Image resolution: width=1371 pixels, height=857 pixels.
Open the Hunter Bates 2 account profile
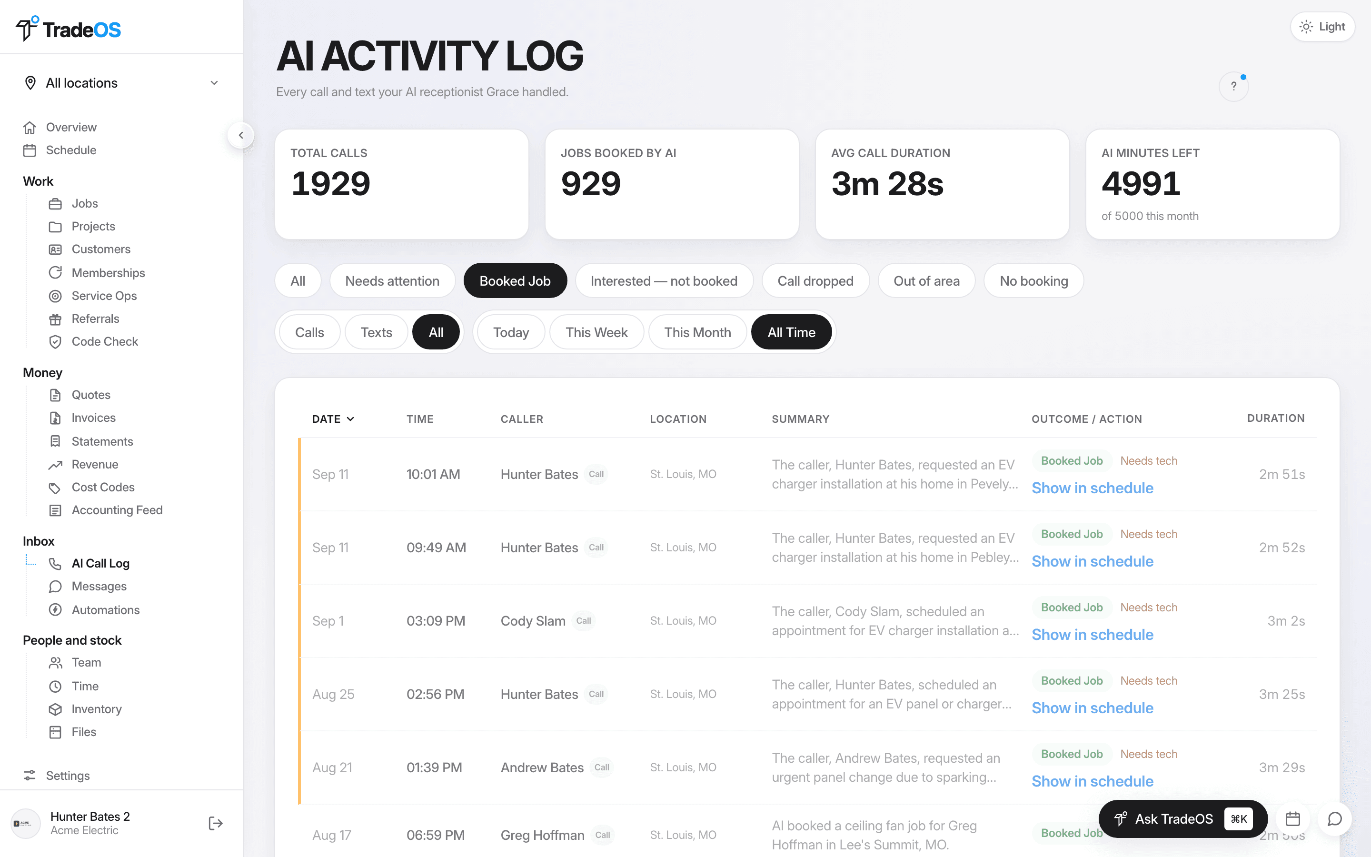(x=90, y=823)
